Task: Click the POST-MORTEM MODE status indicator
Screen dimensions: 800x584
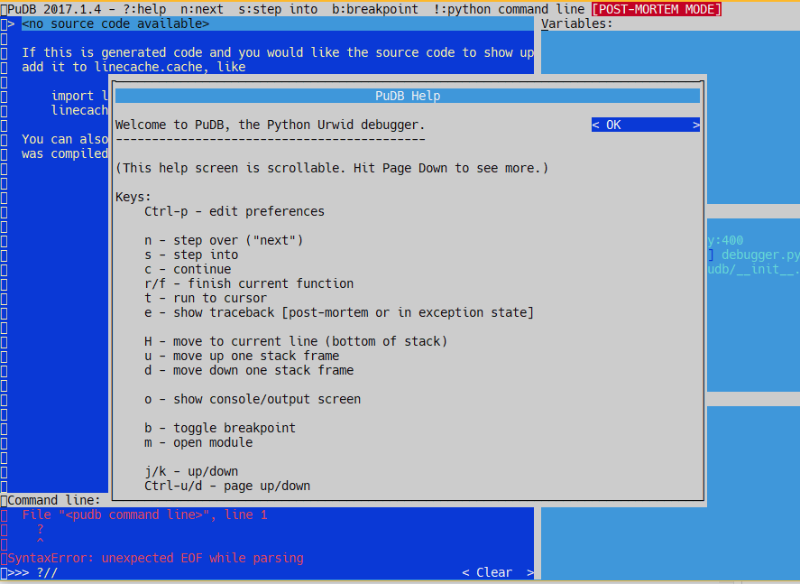Action: 655,8
